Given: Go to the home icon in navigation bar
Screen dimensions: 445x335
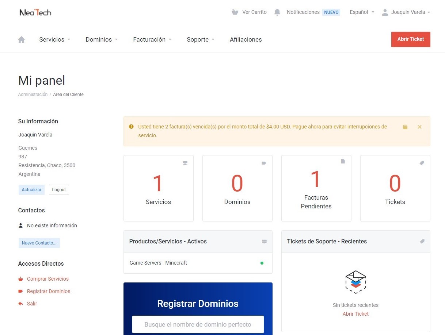Looking at the screenshot, I should [x=22, y=39].
